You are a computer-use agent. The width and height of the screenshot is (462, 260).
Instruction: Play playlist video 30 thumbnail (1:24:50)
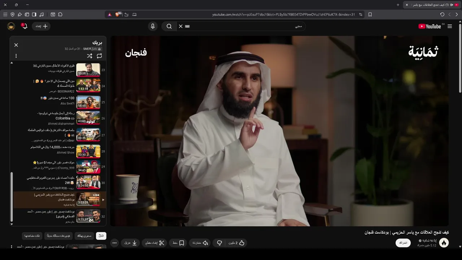click(x=88, y=182)
